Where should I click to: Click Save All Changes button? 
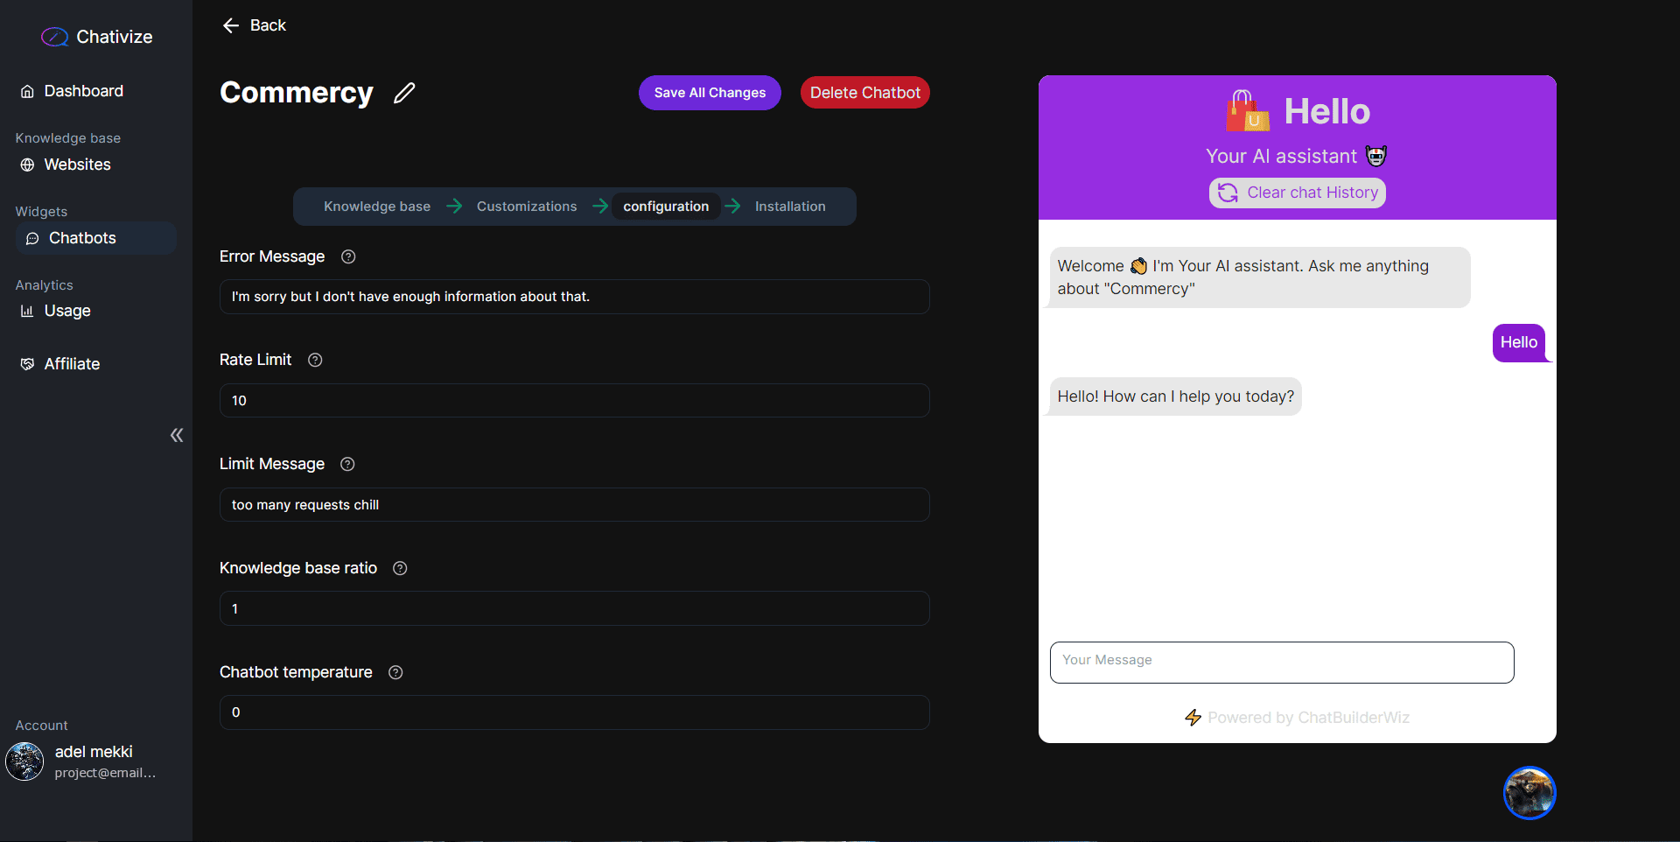click(x=710, y=93)
